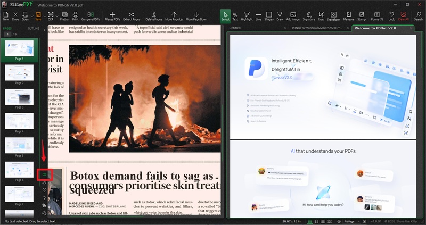Open the Page 3 thumbnail
The image size is (426, 225).
coord(19,97)
